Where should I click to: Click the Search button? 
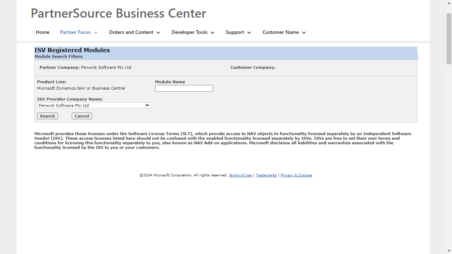(47, 116)
